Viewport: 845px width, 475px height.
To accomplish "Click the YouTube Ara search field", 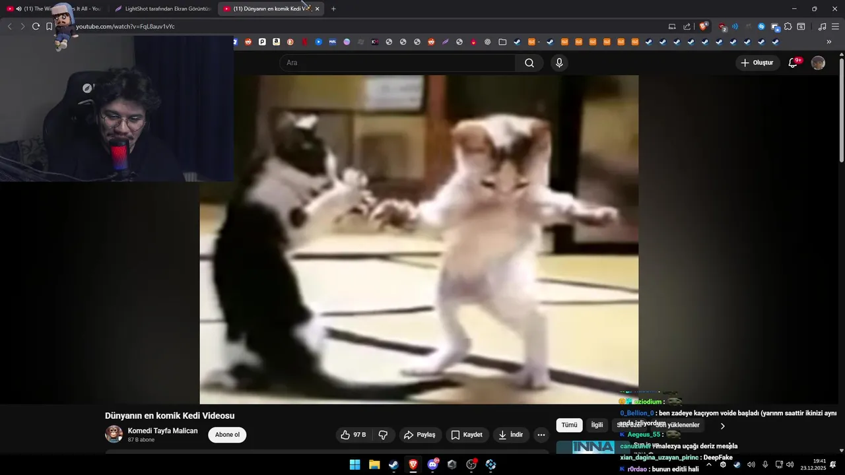I will (x=397, y=63).
